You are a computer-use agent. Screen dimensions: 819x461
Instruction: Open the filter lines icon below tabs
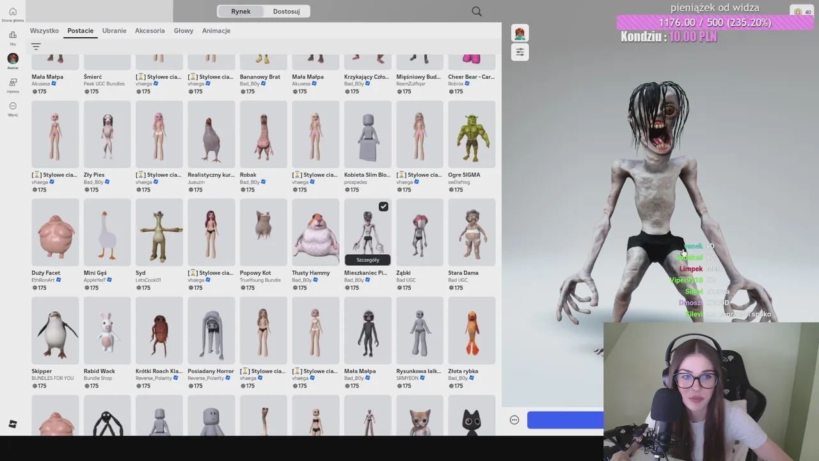coord(36,47)
